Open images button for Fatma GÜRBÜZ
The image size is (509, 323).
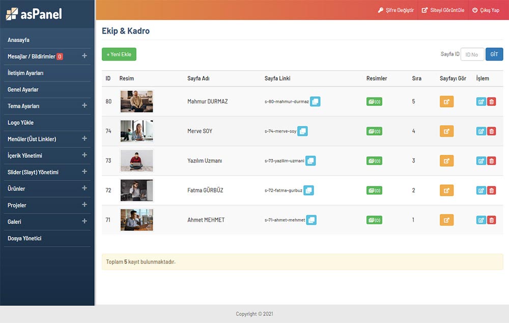(x=374, y=191)
